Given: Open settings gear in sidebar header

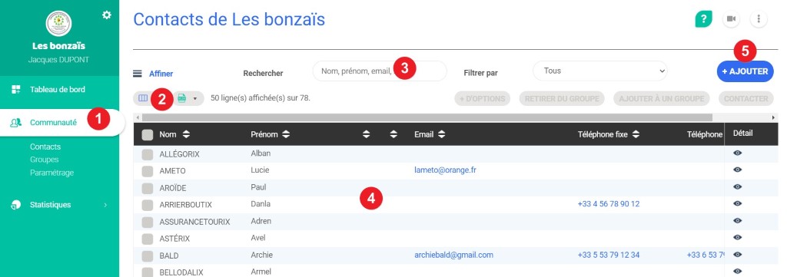Looking at the screenshot, I should 106,15.
